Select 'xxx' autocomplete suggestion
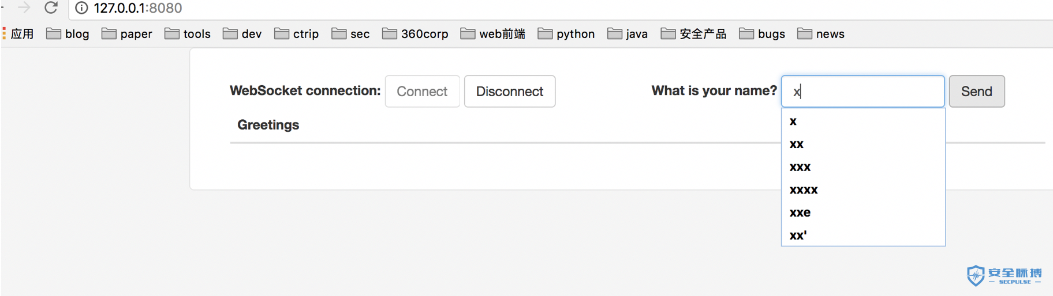The width and height of the screenshot is (1053, 296). point(863,167)
